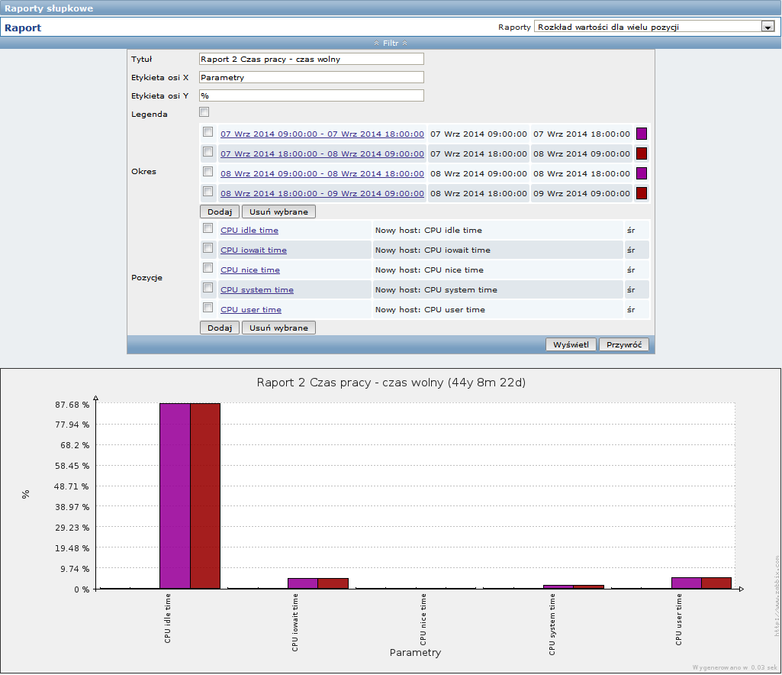Open link 08 Wrz 2014 09:00:00 - 08 Wrz 2014 18:00:00
This screenshot has height=675, width=782.
pyautogui.click(x=322, y=174)
